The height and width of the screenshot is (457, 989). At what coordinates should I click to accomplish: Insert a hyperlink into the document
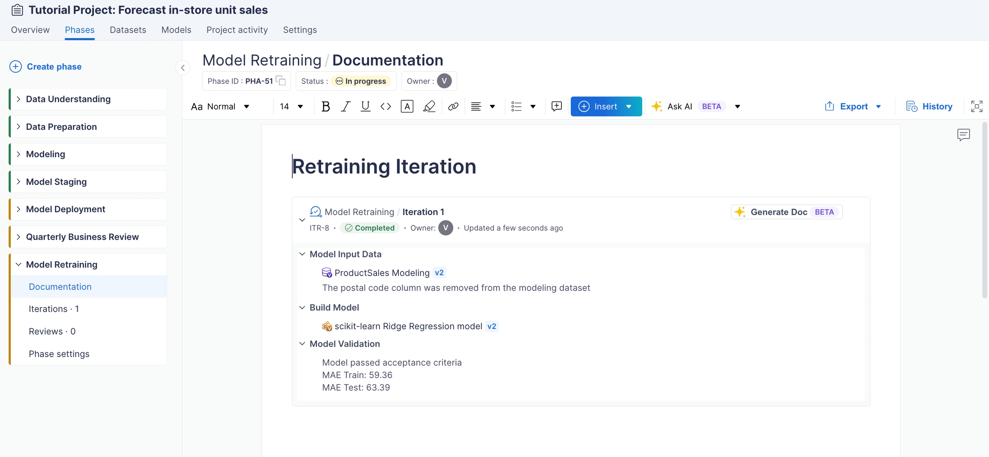tap(453, 106)
